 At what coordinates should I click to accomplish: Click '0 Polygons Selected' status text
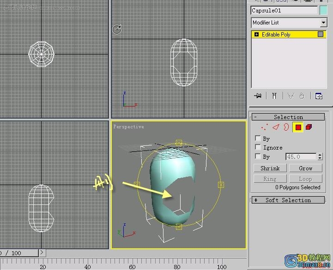point(297,187)
